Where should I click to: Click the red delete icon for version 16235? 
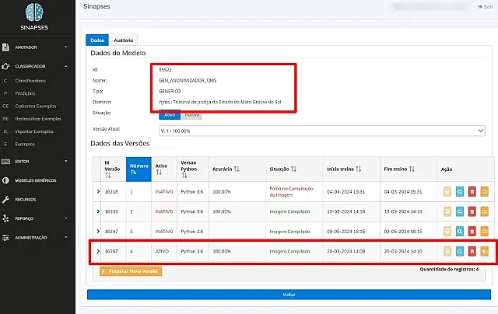click(x=472, y=211)
